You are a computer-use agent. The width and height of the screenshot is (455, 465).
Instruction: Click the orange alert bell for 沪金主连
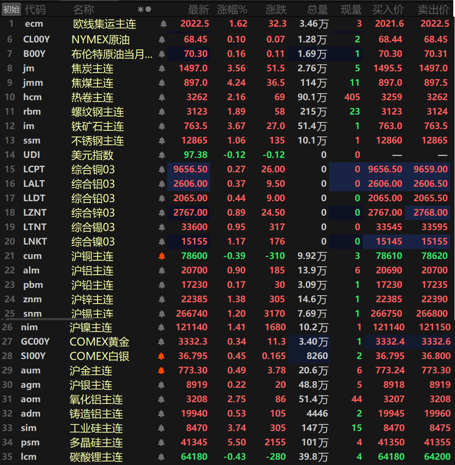coord(161,371)
